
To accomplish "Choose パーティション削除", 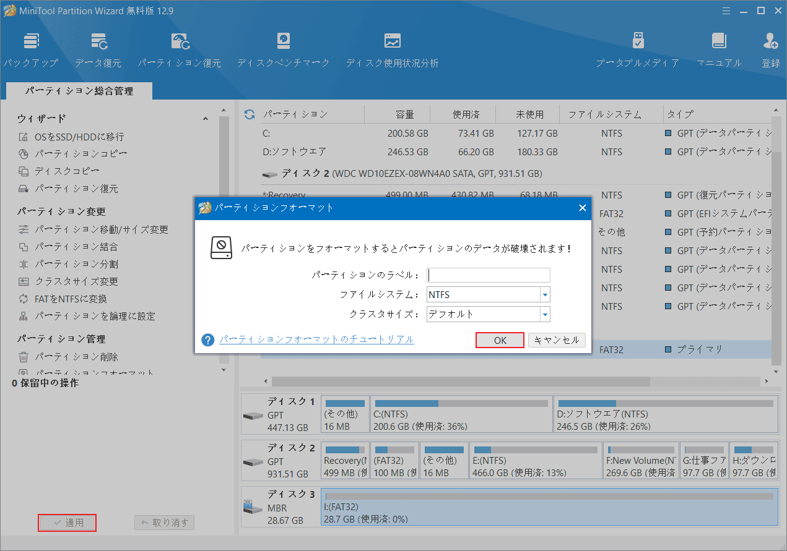I will pos(68,357).
